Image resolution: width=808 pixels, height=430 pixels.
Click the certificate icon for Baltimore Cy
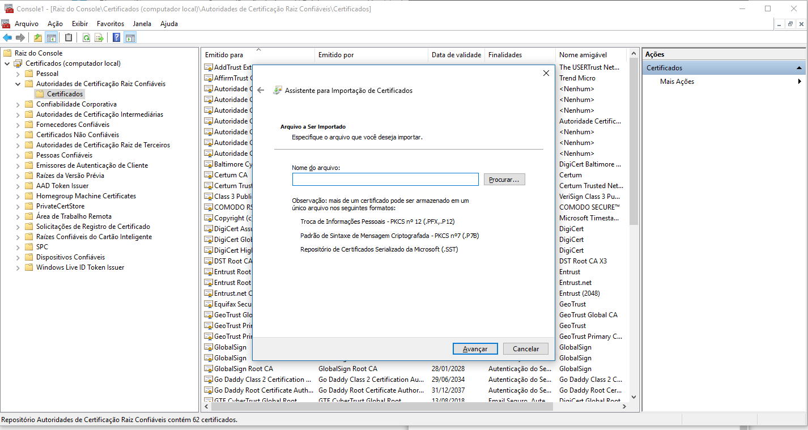209,164
